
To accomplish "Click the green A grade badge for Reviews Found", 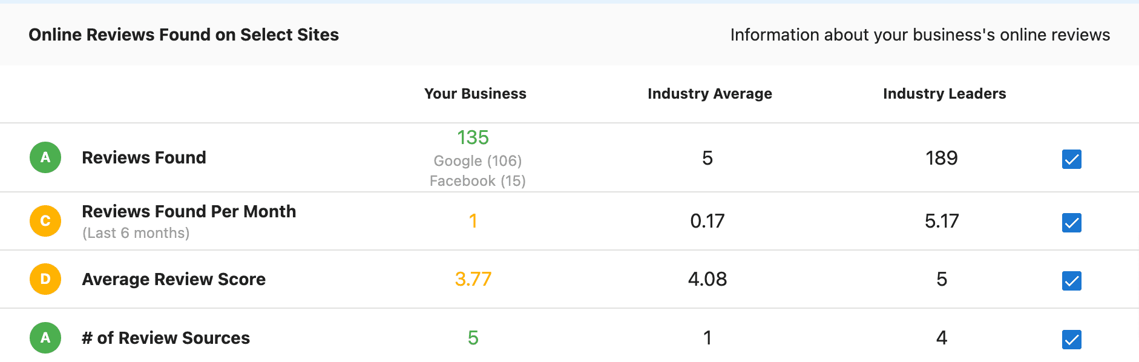I will pyautogui.click(x=45, y=157).
